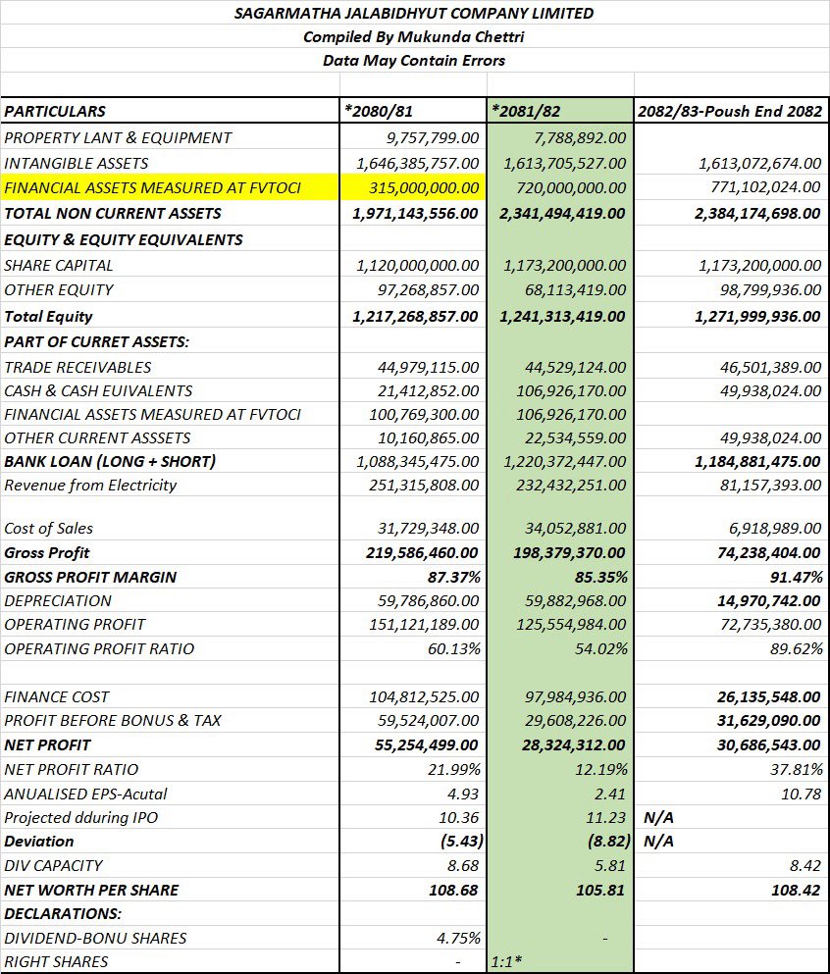This screenshot has width=830, height=974.
Task: Click value 771,102,024.00
Action: 766,187
